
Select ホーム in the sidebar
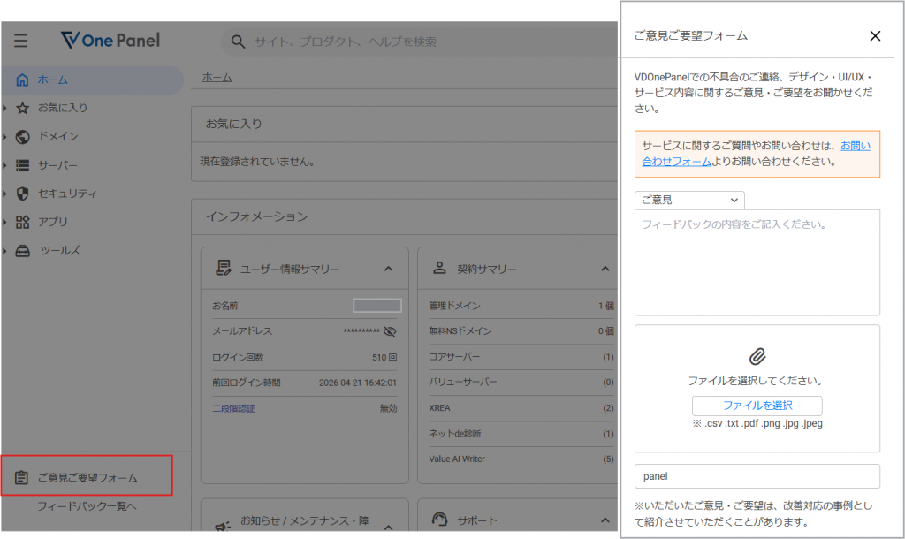[92, 80]
